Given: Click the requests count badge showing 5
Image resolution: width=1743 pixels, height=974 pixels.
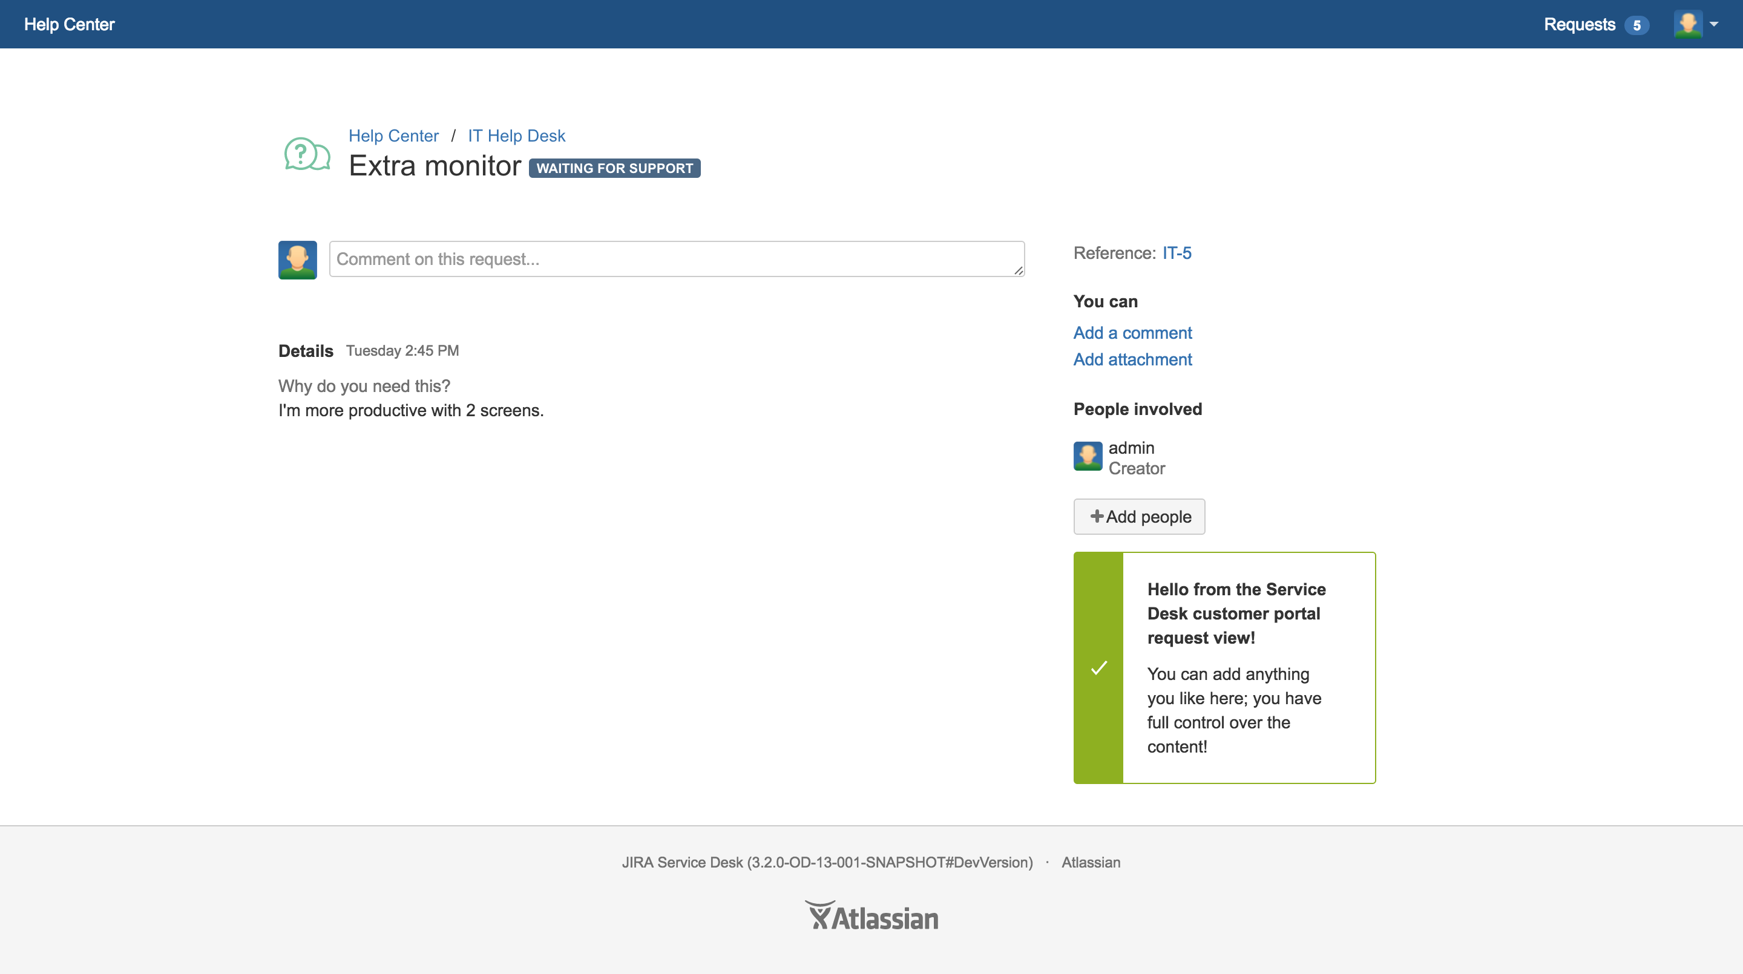Looking at the screenshot, I should click(1636, 25).
